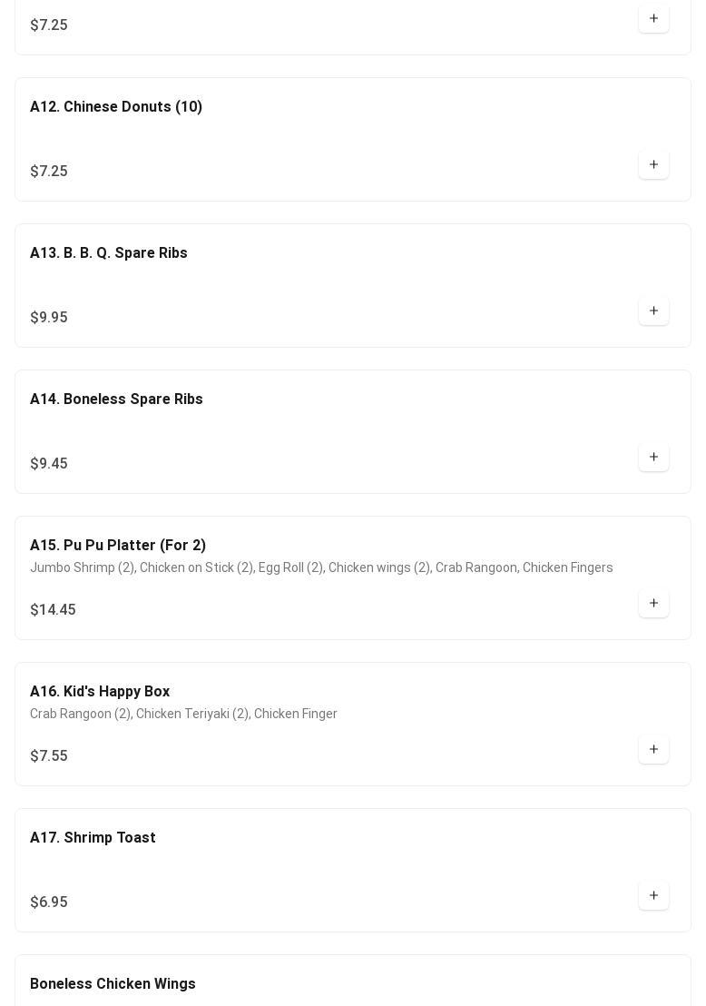
Task: Select A14. Boneless Spare Ribs title
Action: 116,399
